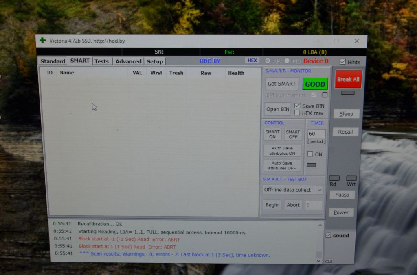Click the log scroll up arrow
417x275 pixels.
coord(320,225)
